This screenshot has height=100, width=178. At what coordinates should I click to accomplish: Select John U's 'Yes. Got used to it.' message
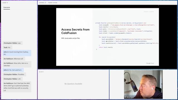[13, 70]
